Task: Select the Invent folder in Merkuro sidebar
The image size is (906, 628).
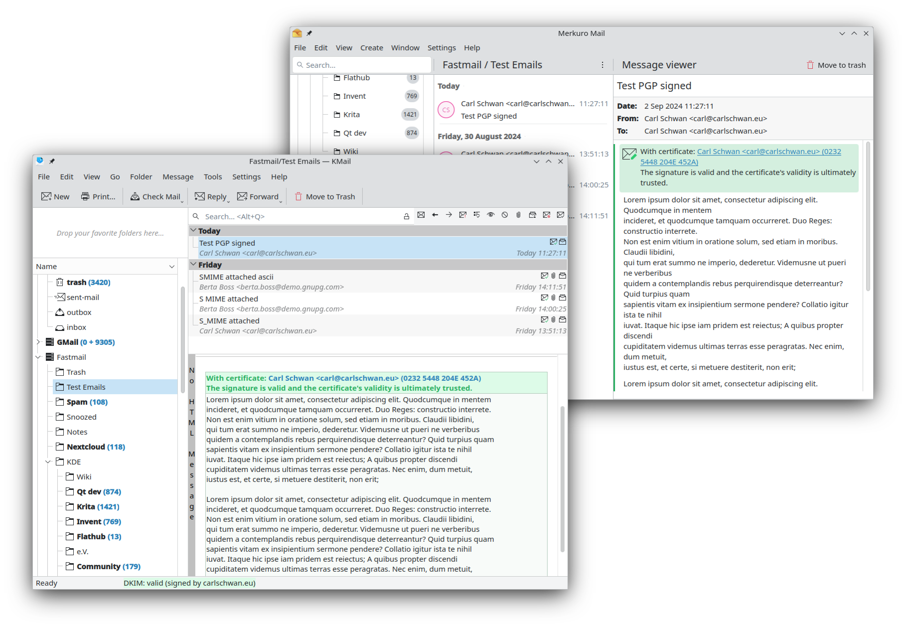Action: [x=376, y=96]
